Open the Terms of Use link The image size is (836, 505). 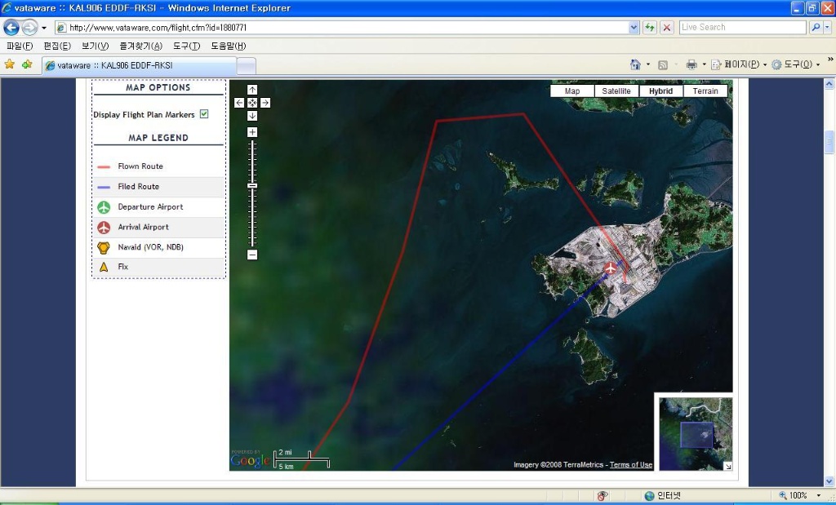coord(631,465)
